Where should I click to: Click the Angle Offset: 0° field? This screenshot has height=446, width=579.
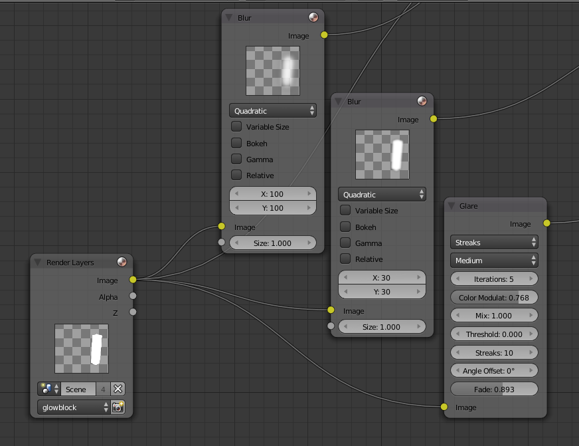click(494, 371)
